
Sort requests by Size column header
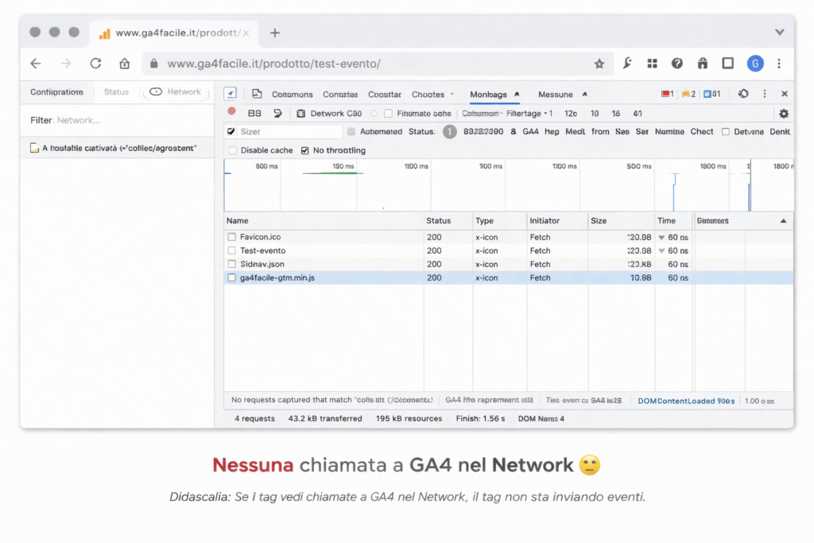coord(599,221)
